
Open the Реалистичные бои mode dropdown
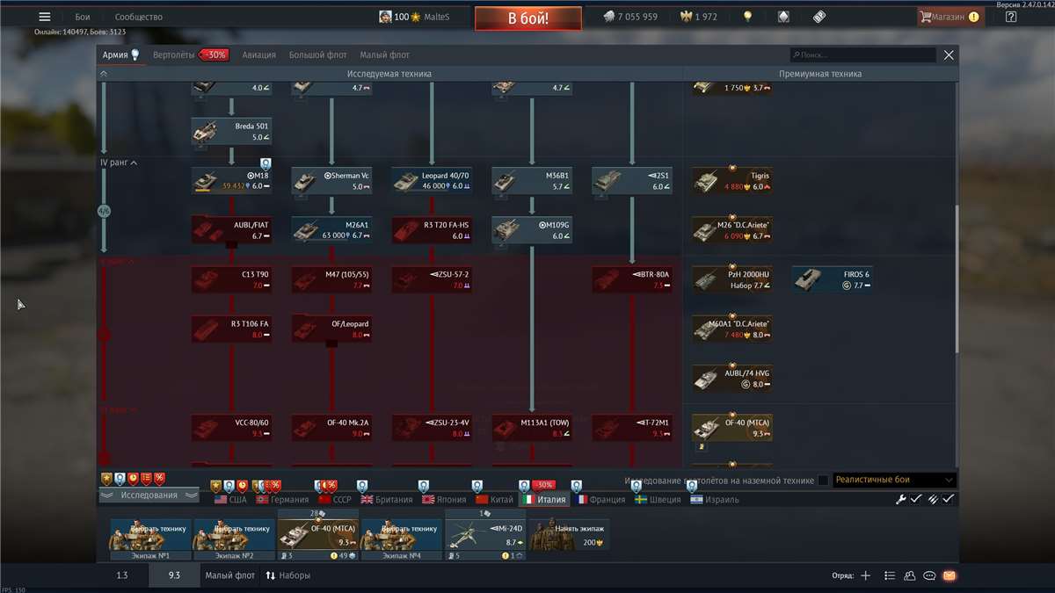tap(893, 481)
